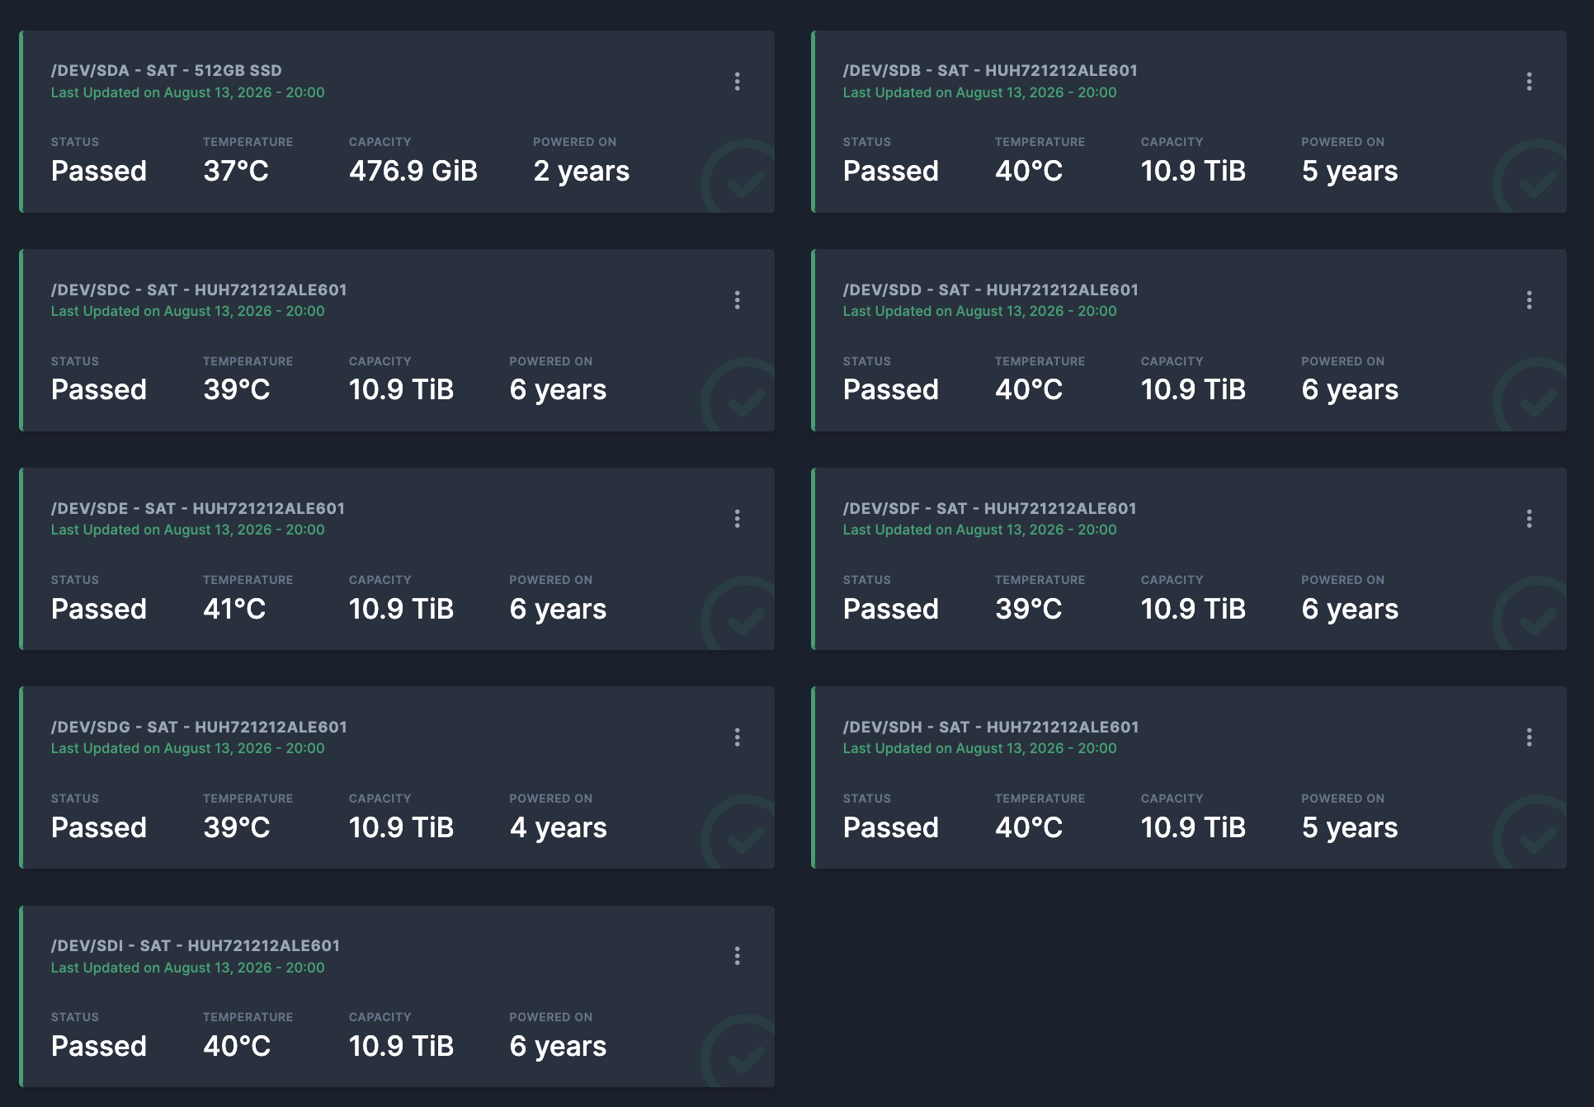Open the three-dot menu for /dev/sdb
The image size is (1594, 1107).
click(x=1529, y=82)
